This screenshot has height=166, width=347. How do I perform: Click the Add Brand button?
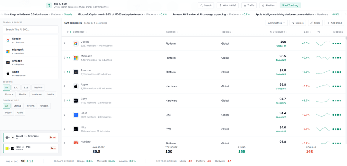(334, 23)
